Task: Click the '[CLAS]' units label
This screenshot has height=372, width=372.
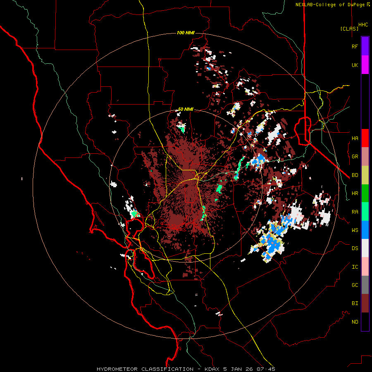Action: coord(349,29)
